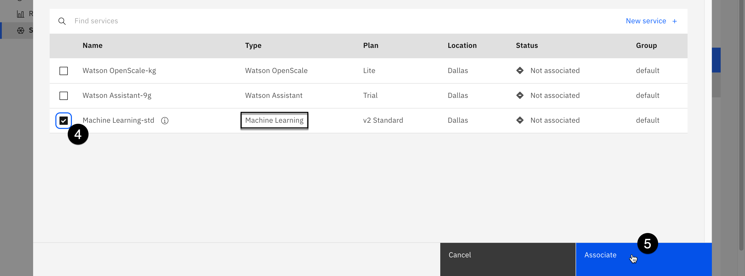Uncheck the Machine Learning-std checkbox
Screen dimensions: 745x276
coord(64,121)
